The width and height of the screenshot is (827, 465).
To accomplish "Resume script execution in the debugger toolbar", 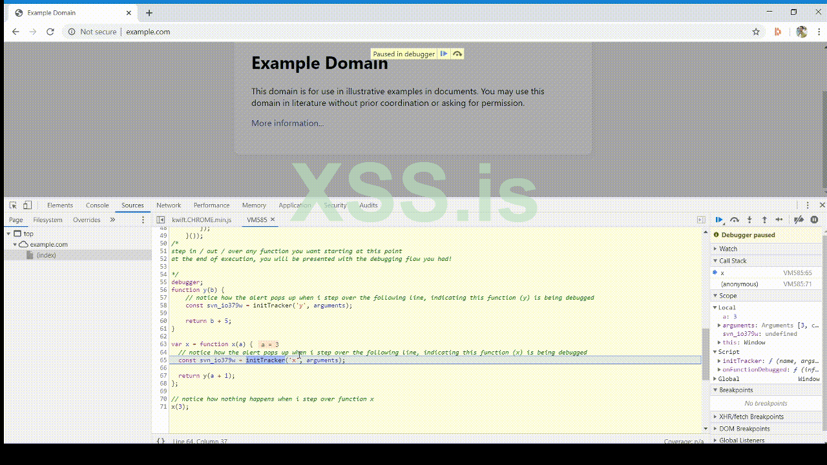I will click(719, 220).
